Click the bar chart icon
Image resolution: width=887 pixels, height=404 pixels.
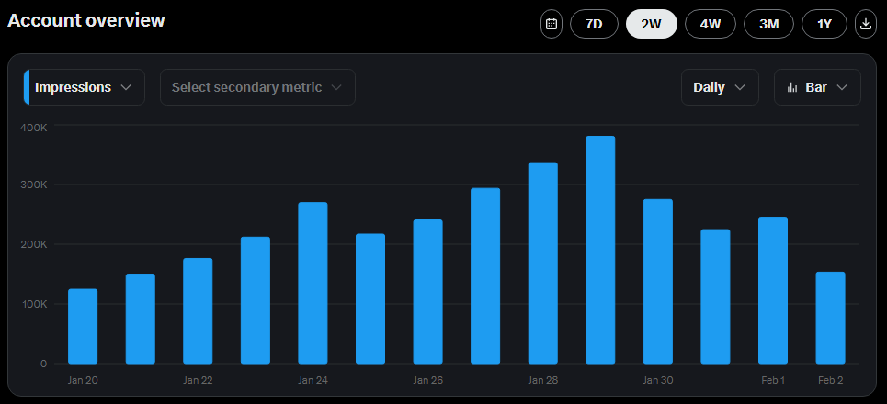[791, 88]
